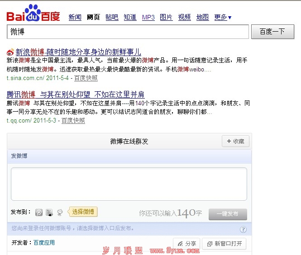
Task: Click in the weibo message text area
Action: tap(129, 184)
